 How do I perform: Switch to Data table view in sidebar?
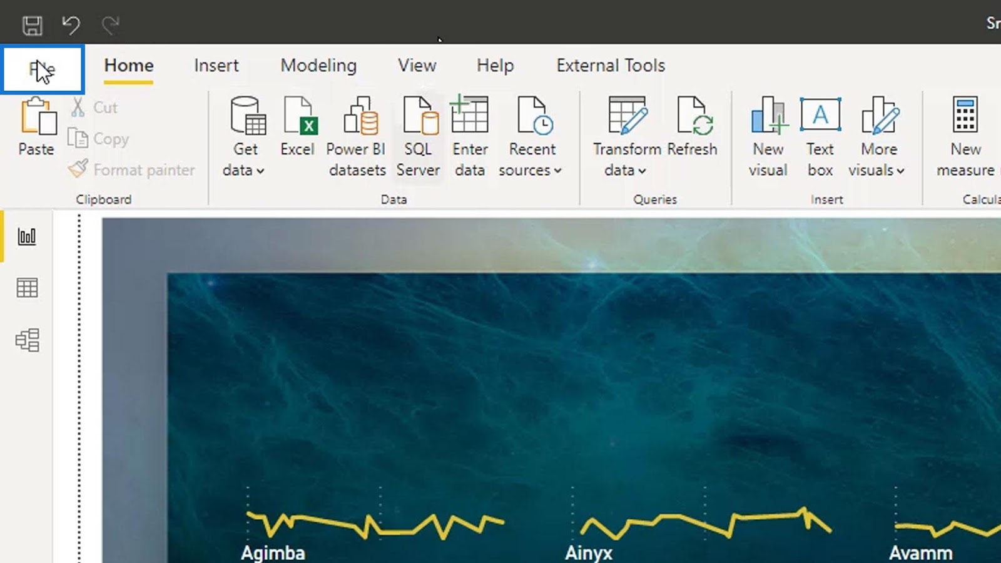pyautogui.click(x=27, y=288)
